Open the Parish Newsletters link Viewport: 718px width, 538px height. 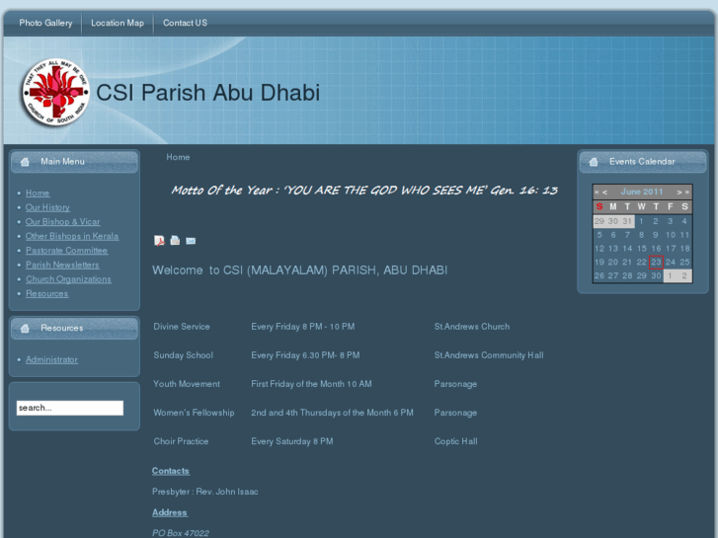[x=62, y=265]
